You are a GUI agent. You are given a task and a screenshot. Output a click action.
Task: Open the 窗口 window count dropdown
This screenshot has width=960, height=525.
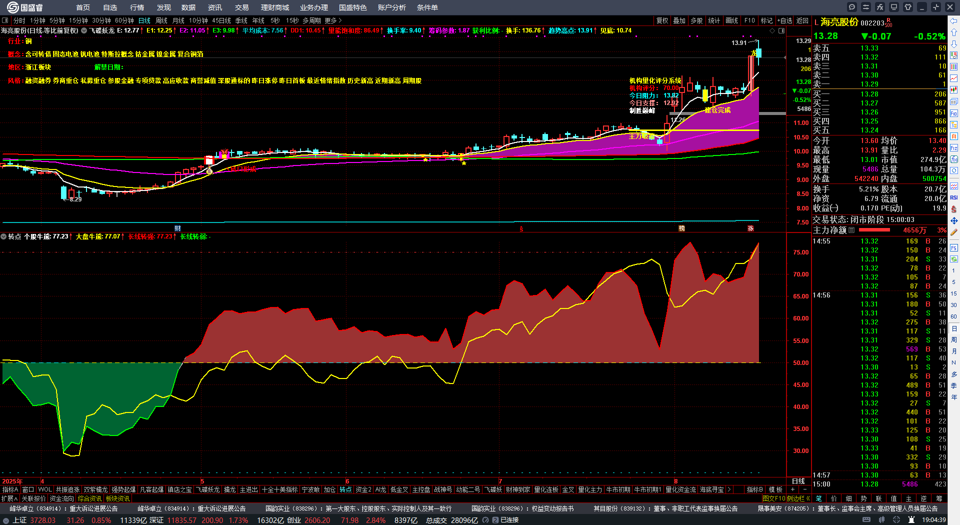click(28, 489)
